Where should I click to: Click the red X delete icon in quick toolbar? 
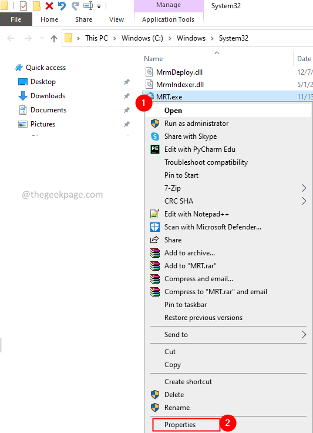click(x=49, y=6)
